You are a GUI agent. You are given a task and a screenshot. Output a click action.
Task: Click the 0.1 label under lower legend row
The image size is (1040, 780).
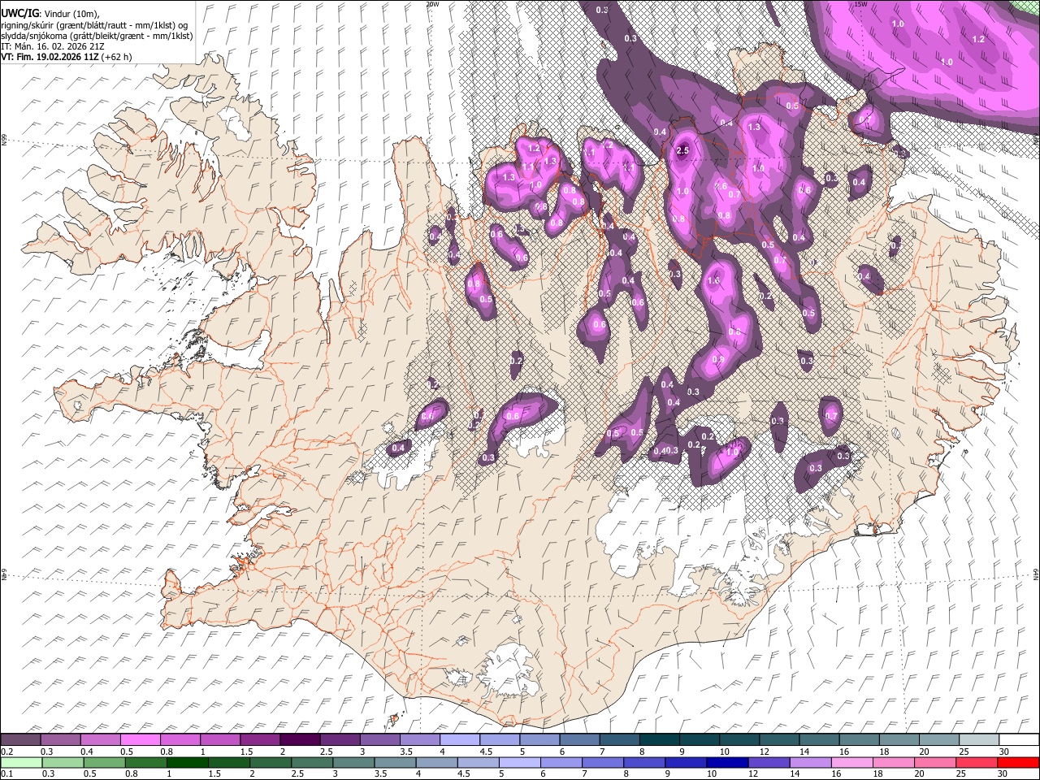pos(6,774)
